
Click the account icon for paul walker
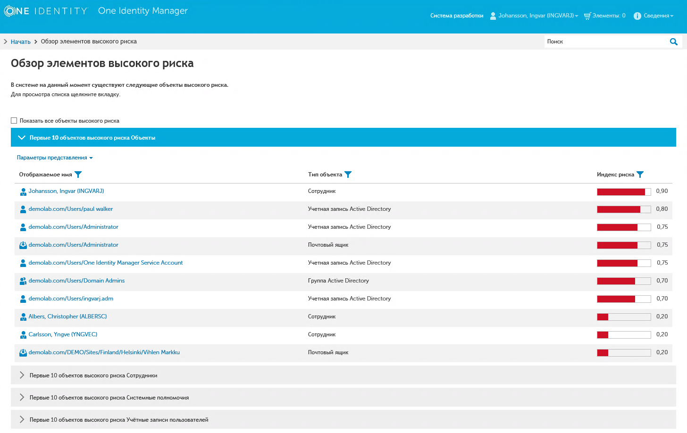[23, 209]
